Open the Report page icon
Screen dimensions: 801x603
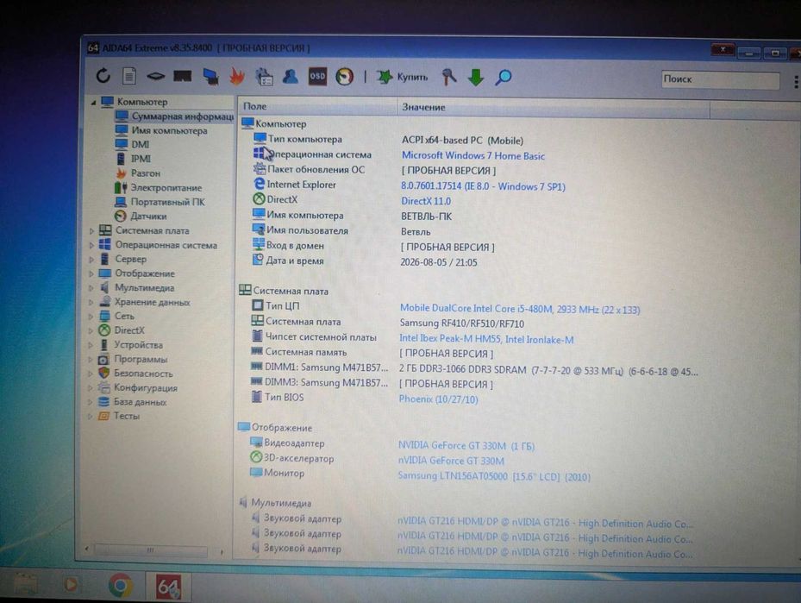129,76
